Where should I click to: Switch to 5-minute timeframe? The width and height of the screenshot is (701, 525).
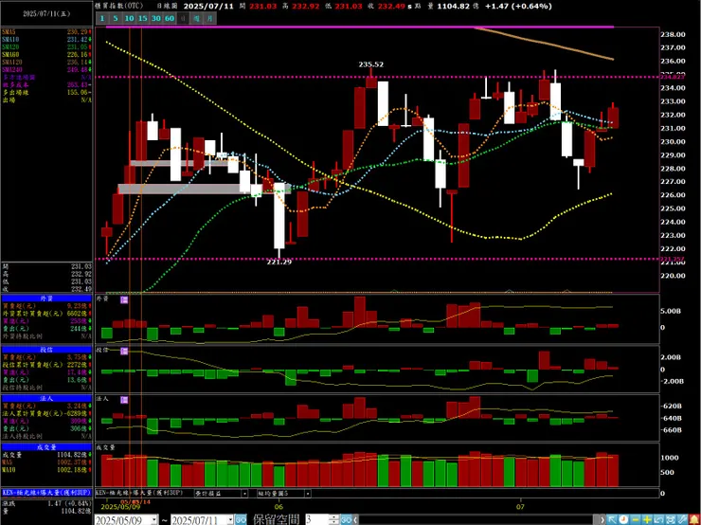116,18
